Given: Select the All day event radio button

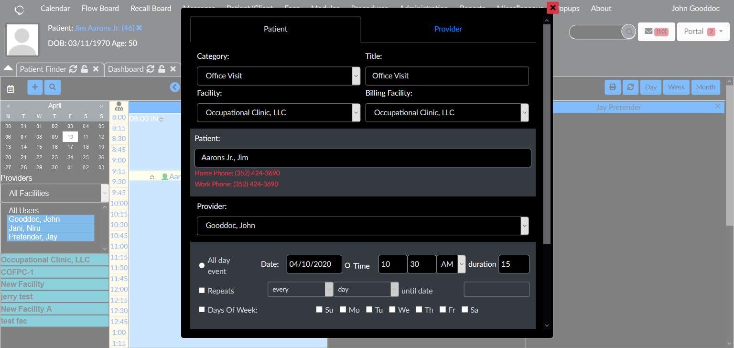Looking at the screenshot, I should [202, 265].
